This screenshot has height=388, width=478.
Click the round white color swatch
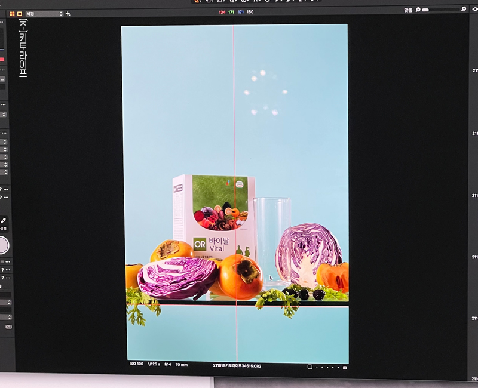(x=3, y=245)
